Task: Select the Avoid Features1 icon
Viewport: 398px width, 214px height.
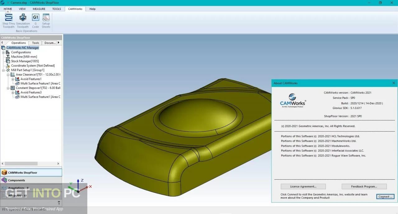Action: pyautogui.click(x=17, y=79)
